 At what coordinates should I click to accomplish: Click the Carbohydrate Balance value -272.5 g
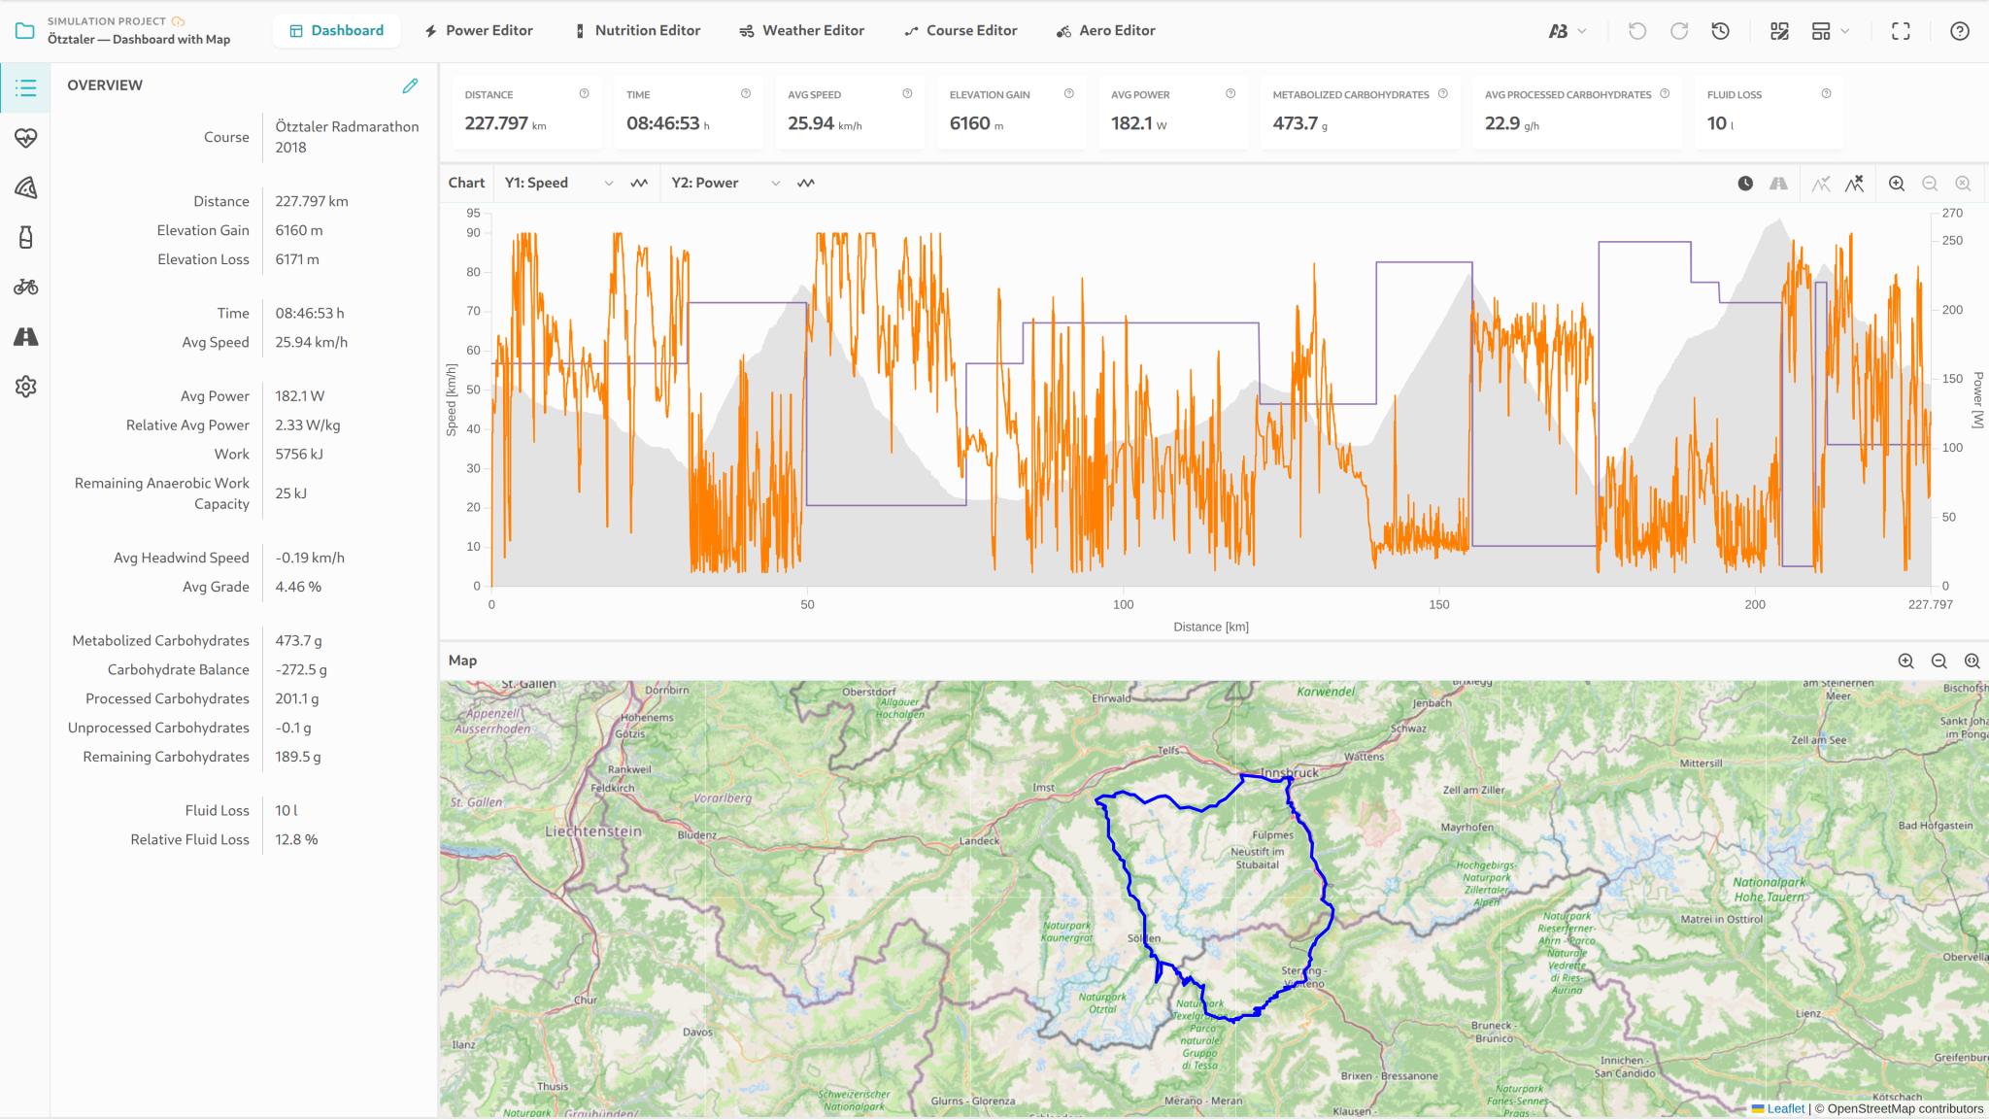[x=301, y=669]
